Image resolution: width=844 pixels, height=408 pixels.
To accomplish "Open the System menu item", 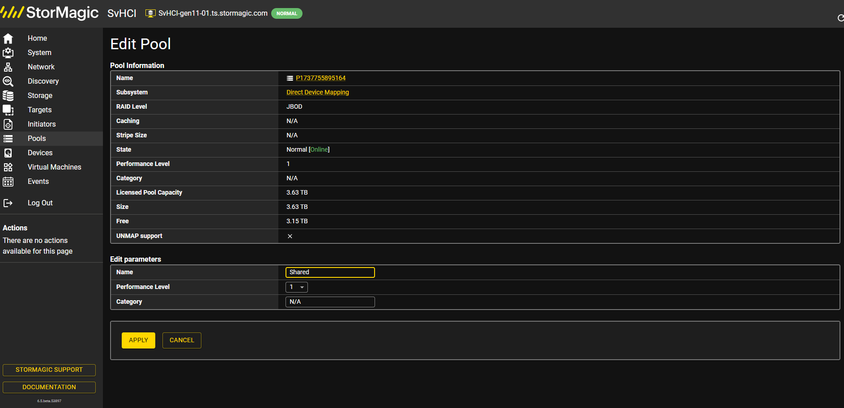I will pos(39,53).
